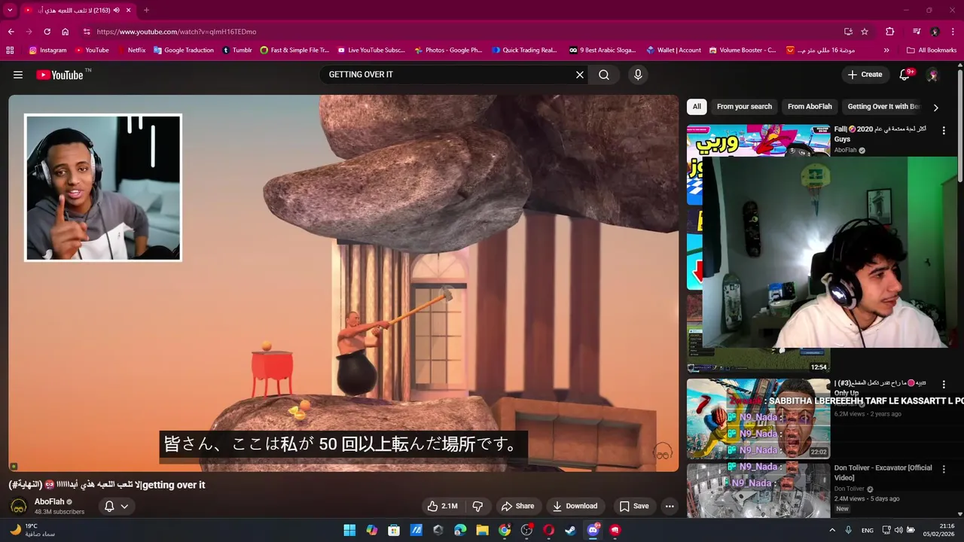Bookmark this page with star icon
This screenshot has width=964, height=542.
865,32
